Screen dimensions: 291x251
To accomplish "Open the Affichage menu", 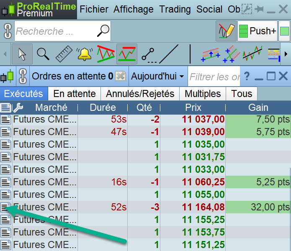I will (134, 9).
